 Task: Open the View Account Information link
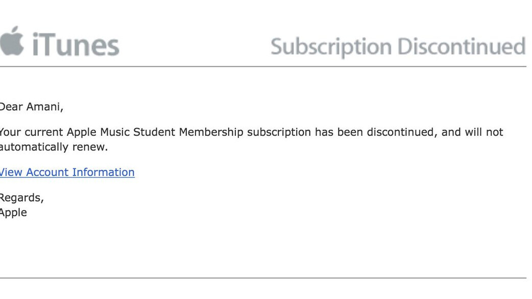pyautogui.click(x=67, y=172)
